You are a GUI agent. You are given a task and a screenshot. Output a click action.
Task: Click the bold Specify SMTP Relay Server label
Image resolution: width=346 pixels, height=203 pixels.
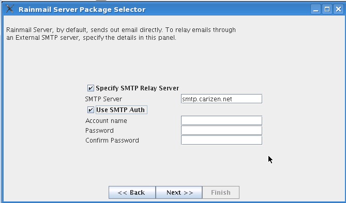[x=137, y=88]
